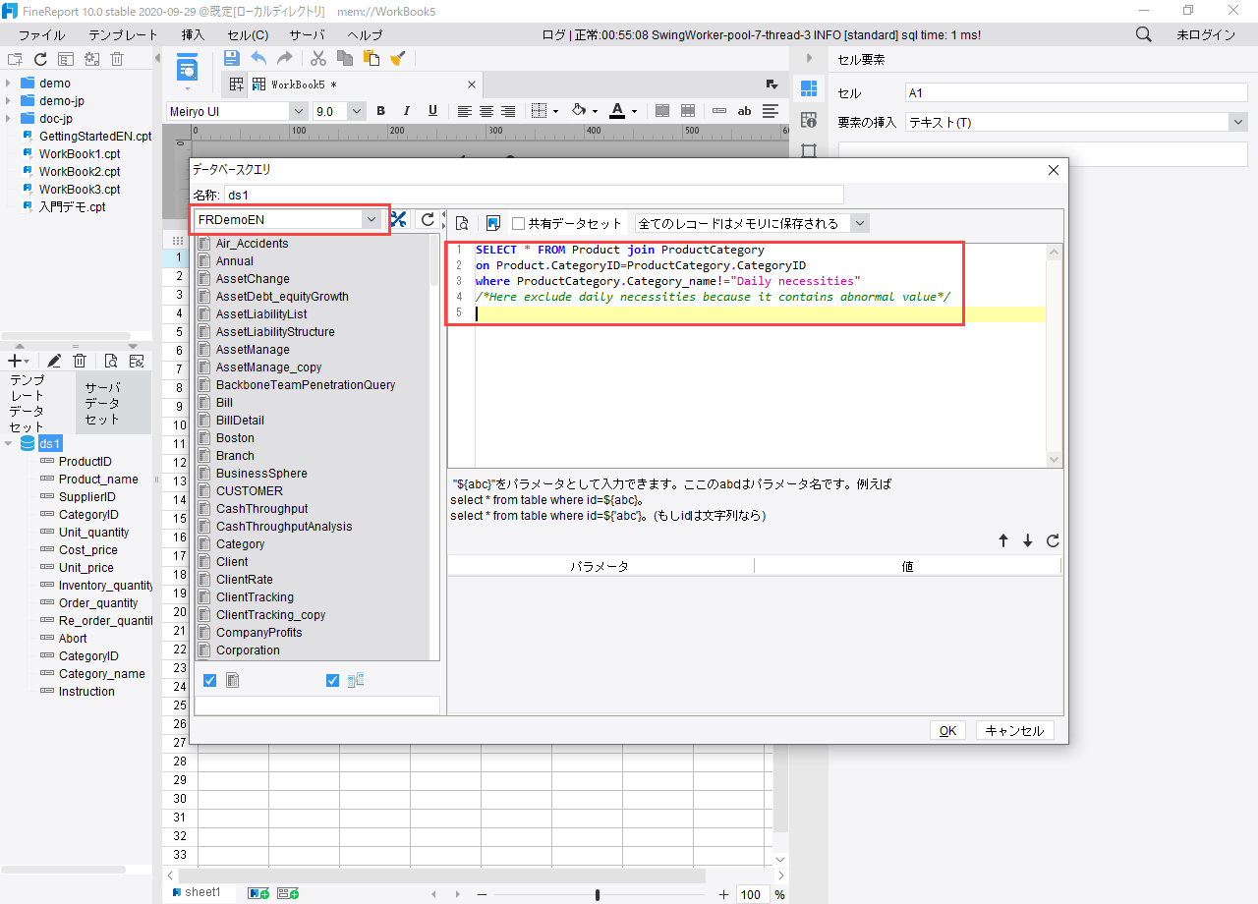
Task: Toggle the view checkbox below the table list
Action: (x=332, y=680)
